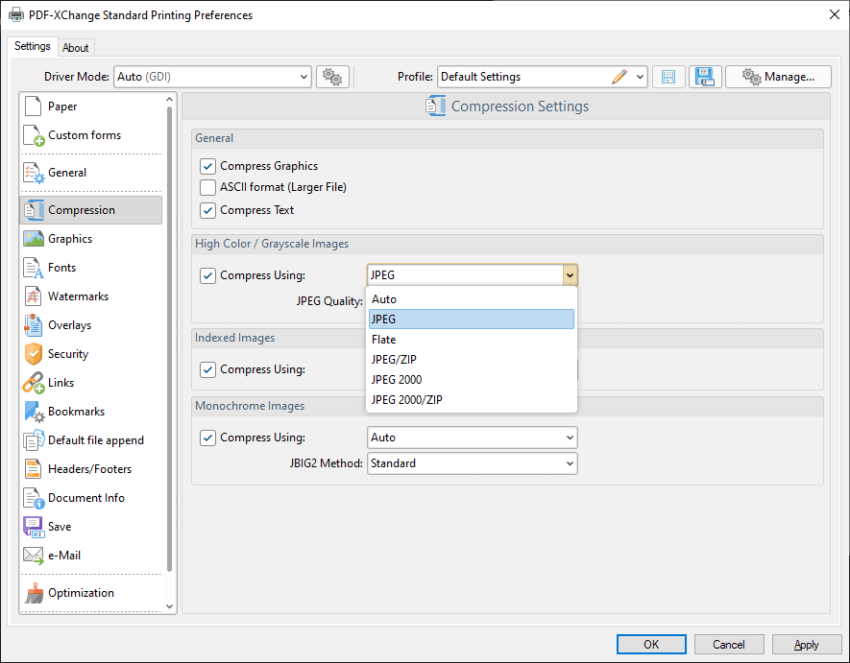Open Monochrome Compress Using Auto dropdown
Screen dimensions: 850x663
(473, 438)
